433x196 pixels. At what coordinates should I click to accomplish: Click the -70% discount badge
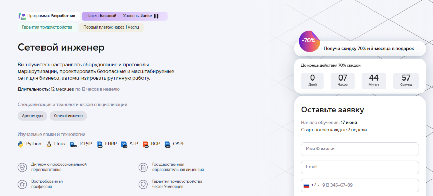[309, 43]
